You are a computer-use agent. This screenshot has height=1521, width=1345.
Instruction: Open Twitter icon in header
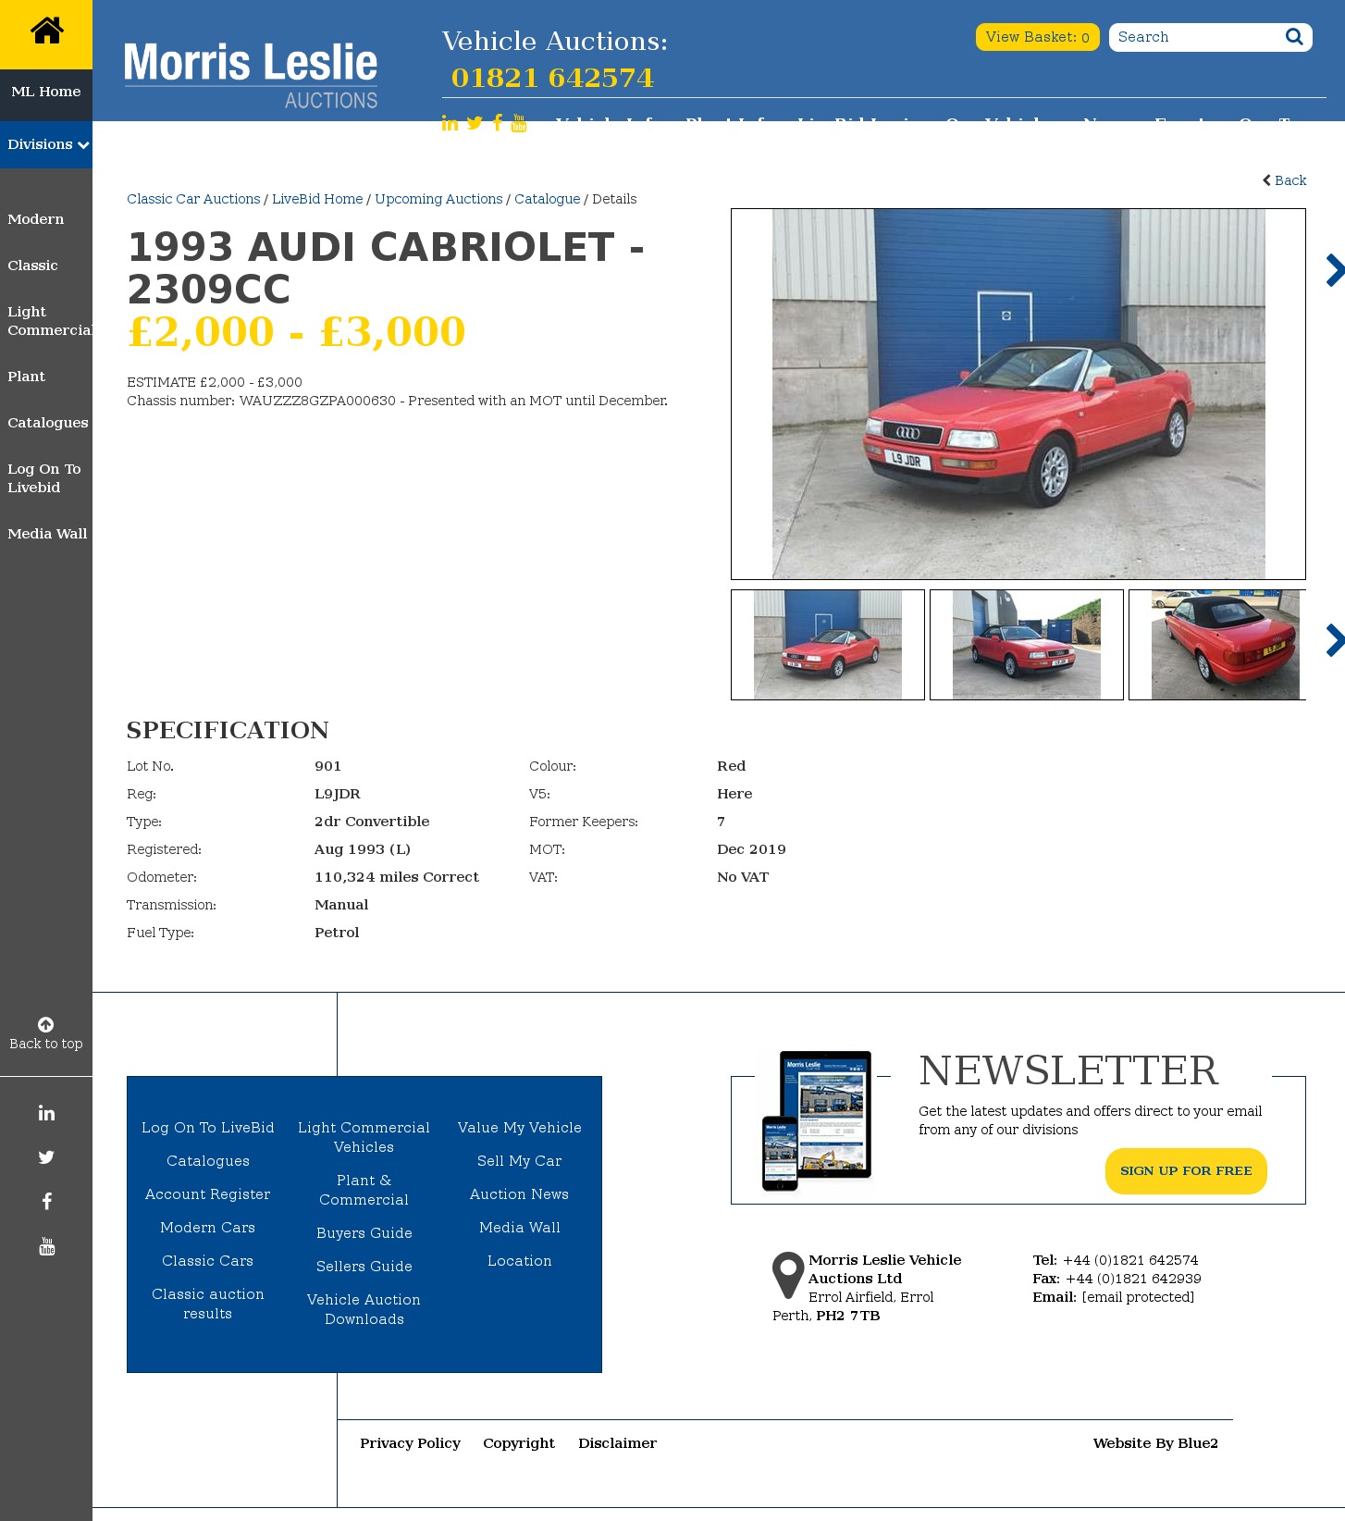[475, 123]
